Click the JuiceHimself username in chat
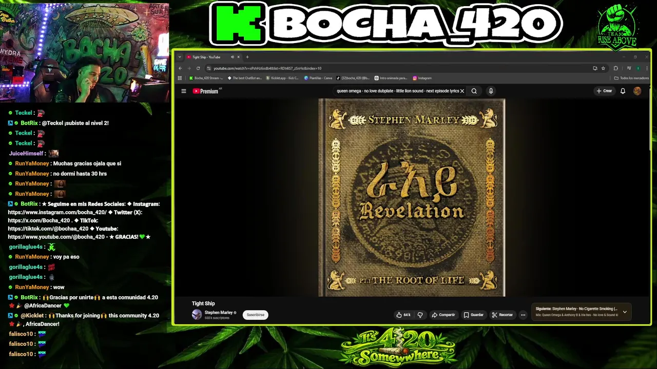The width and height of the screenshot is (657, 369). click(x=26, y=153)
